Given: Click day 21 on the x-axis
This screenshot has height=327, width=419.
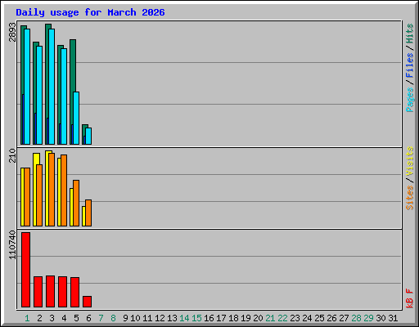Looking at the screenshot, I should point(270,318).
